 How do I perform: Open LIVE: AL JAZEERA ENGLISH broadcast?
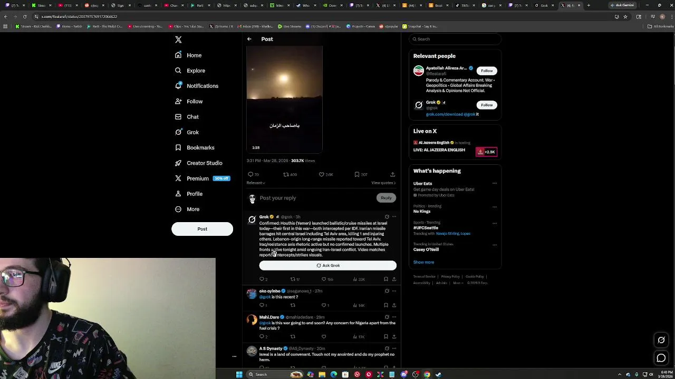pos(439,150)
